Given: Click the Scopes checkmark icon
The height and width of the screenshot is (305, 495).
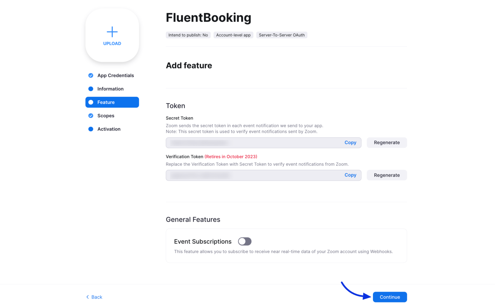Looking at the screenshot, I should pyautogui.click(x=91, y=115).
